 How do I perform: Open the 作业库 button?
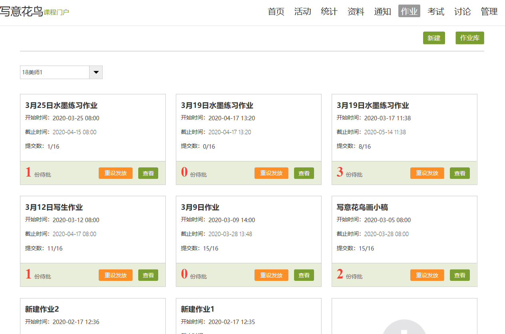tap(469, 38)
